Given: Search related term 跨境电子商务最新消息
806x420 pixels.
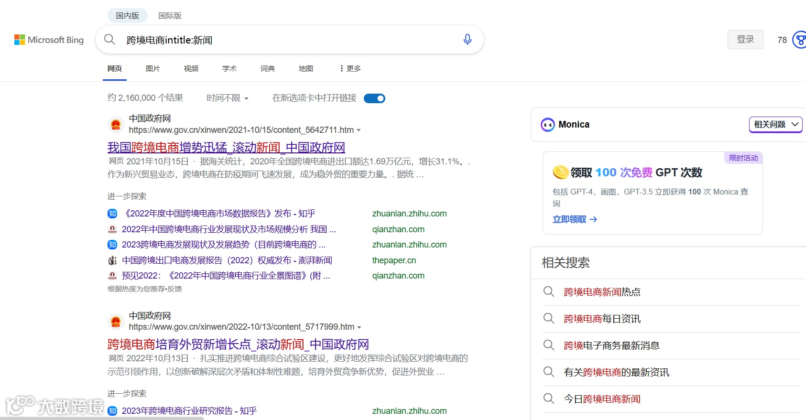Looking at the screenshot, I should pos(612,345).
